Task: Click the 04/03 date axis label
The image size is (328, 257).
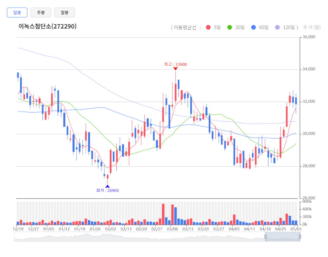Action: coord(234,229)
